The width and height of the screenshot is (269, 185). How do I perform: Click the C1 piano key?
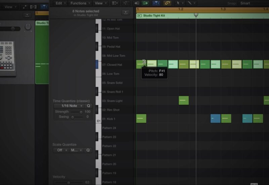click(99, 119)
